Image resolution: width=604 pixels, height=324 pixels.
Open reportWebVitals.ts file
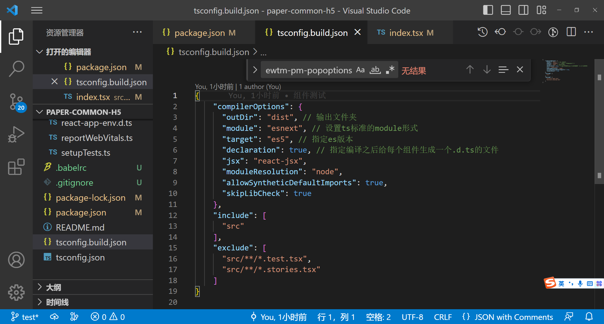pos(93,138)
